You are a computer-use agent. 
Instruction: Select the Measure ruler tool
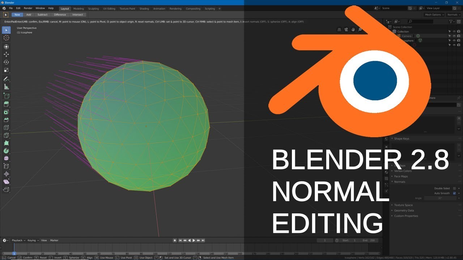[x=6, y=87]
